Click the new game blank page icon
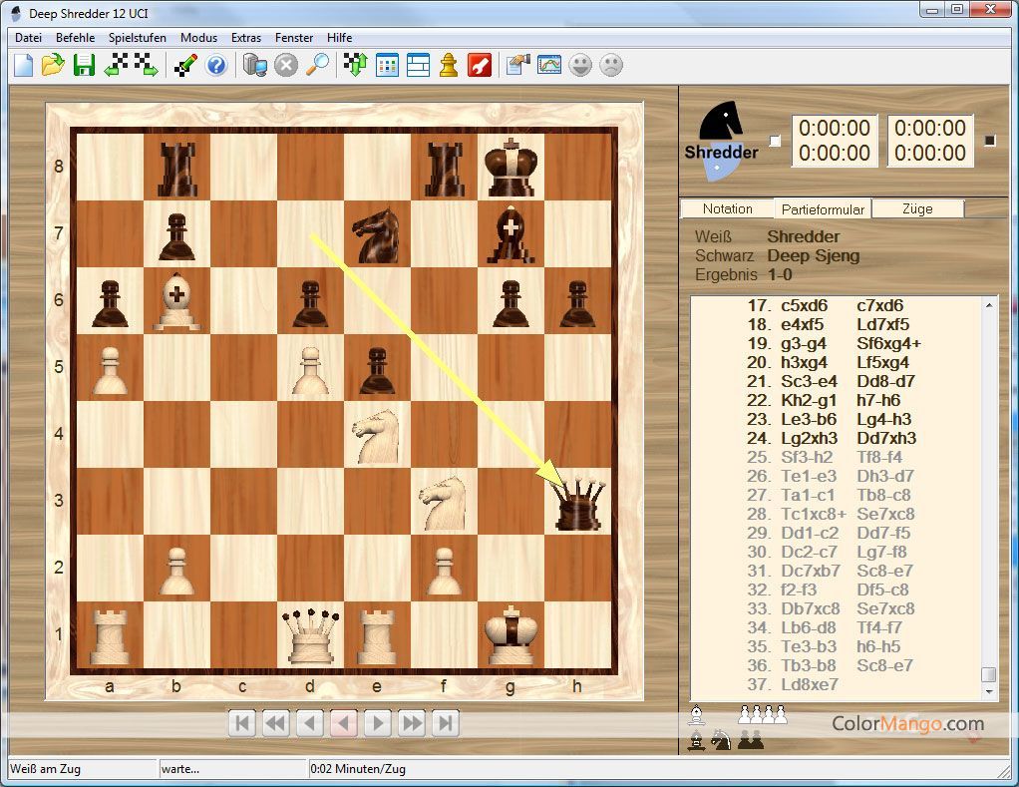This screenshot has width=1019, height=787. point(23,66)
